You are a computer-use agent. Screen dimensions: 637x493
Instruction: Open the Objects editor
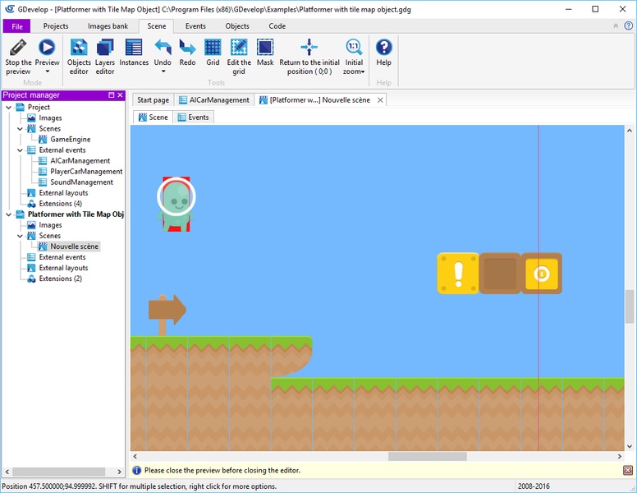[79, 48]
